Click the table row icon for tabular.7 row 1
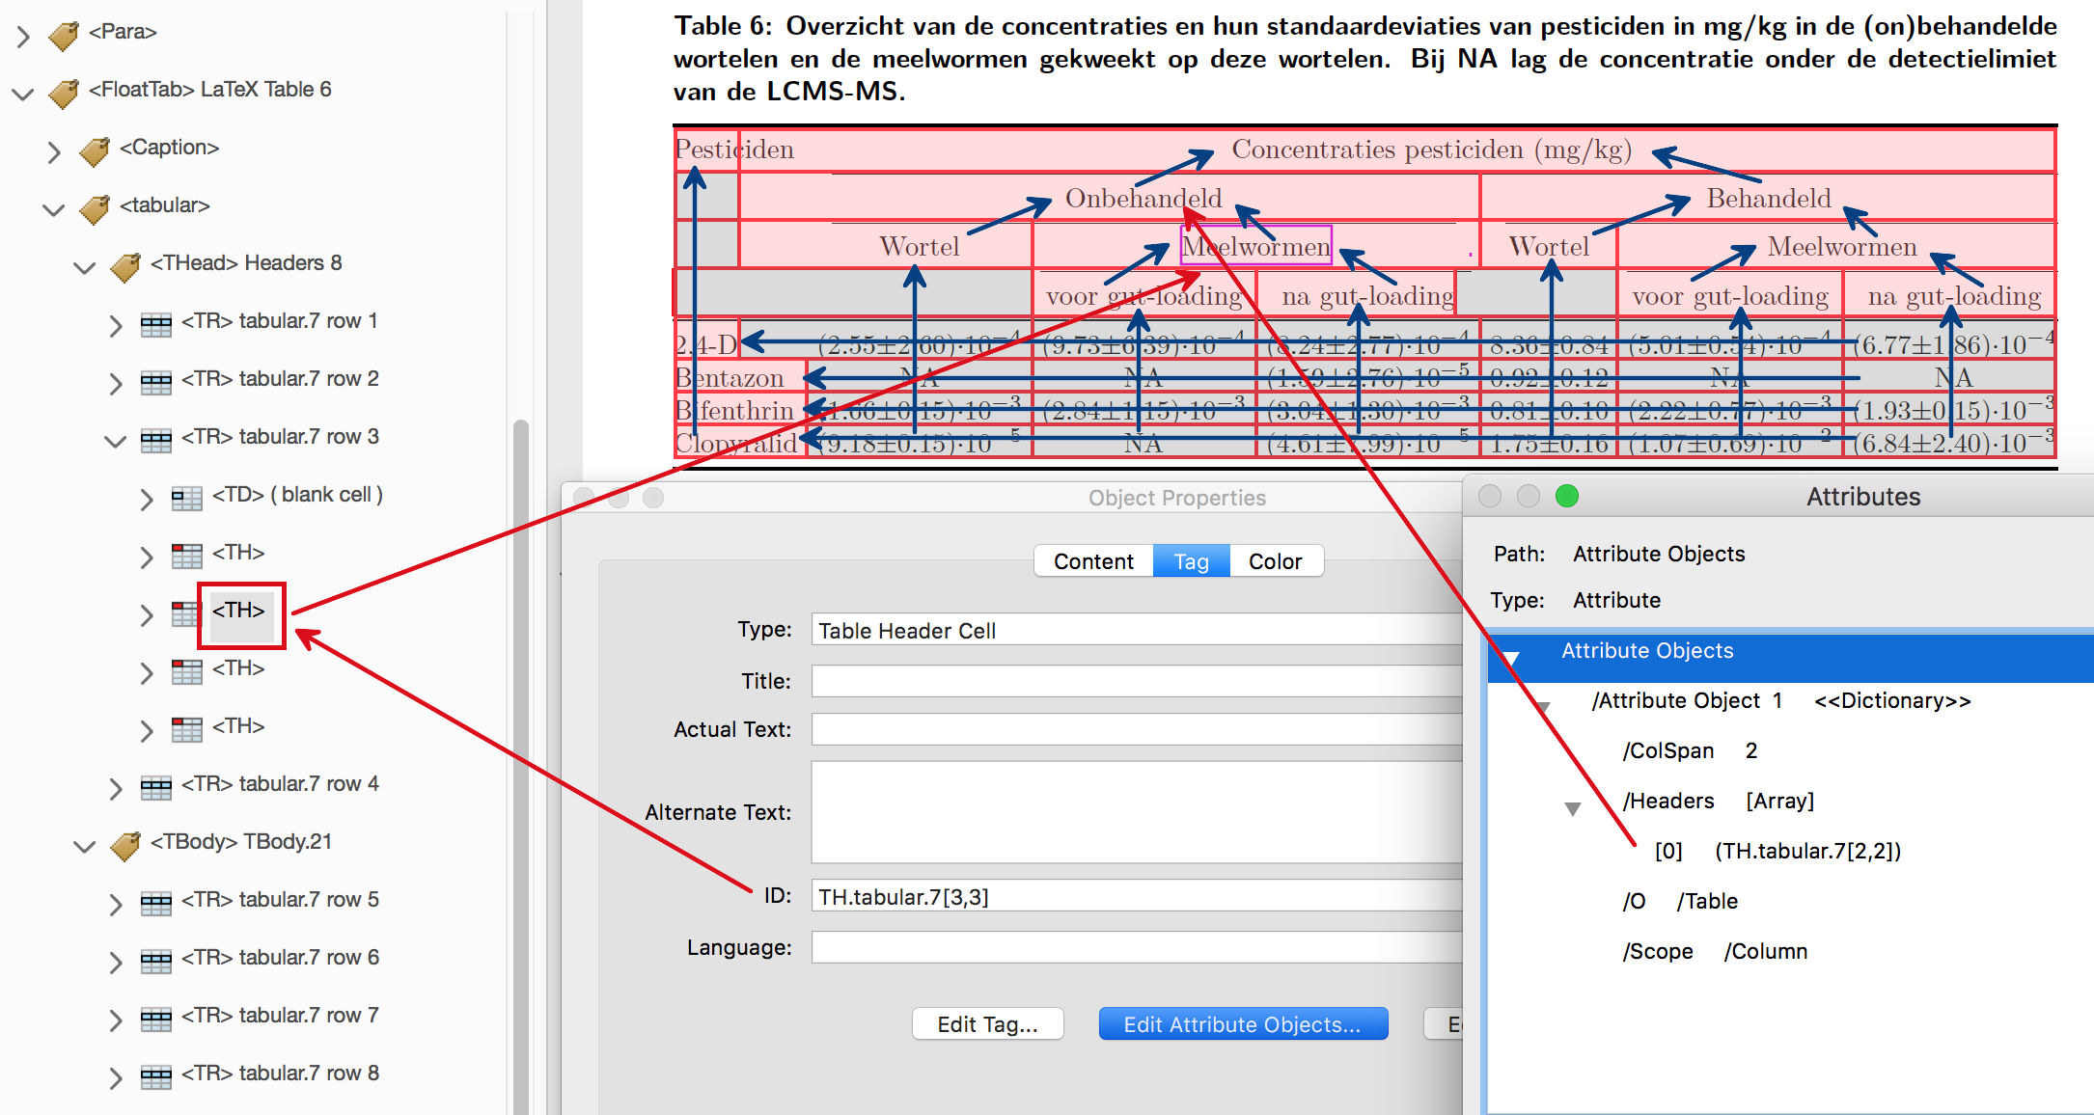Image resolution: width=2094 pixels, height=1115 pixels. (156, 324)
